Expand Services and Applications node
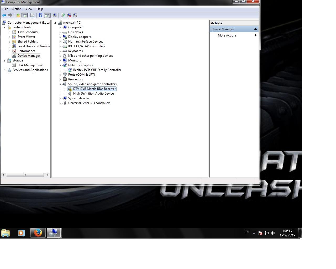 pos(4,70)
